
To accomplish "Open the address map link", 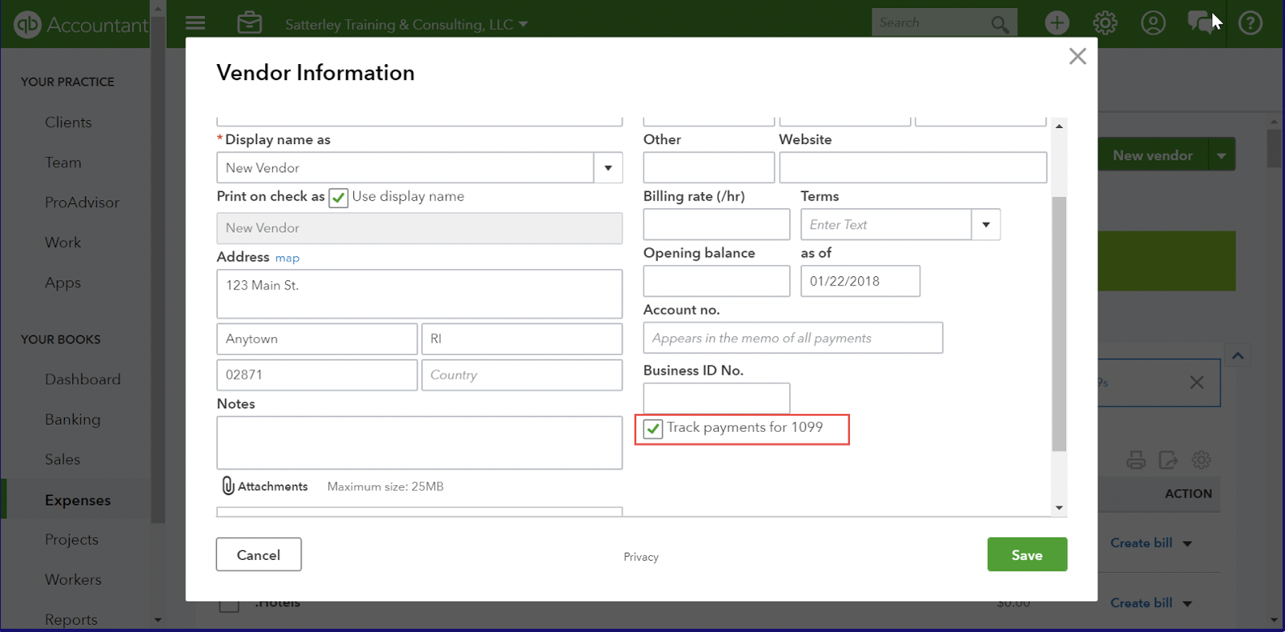I will 288,258.
